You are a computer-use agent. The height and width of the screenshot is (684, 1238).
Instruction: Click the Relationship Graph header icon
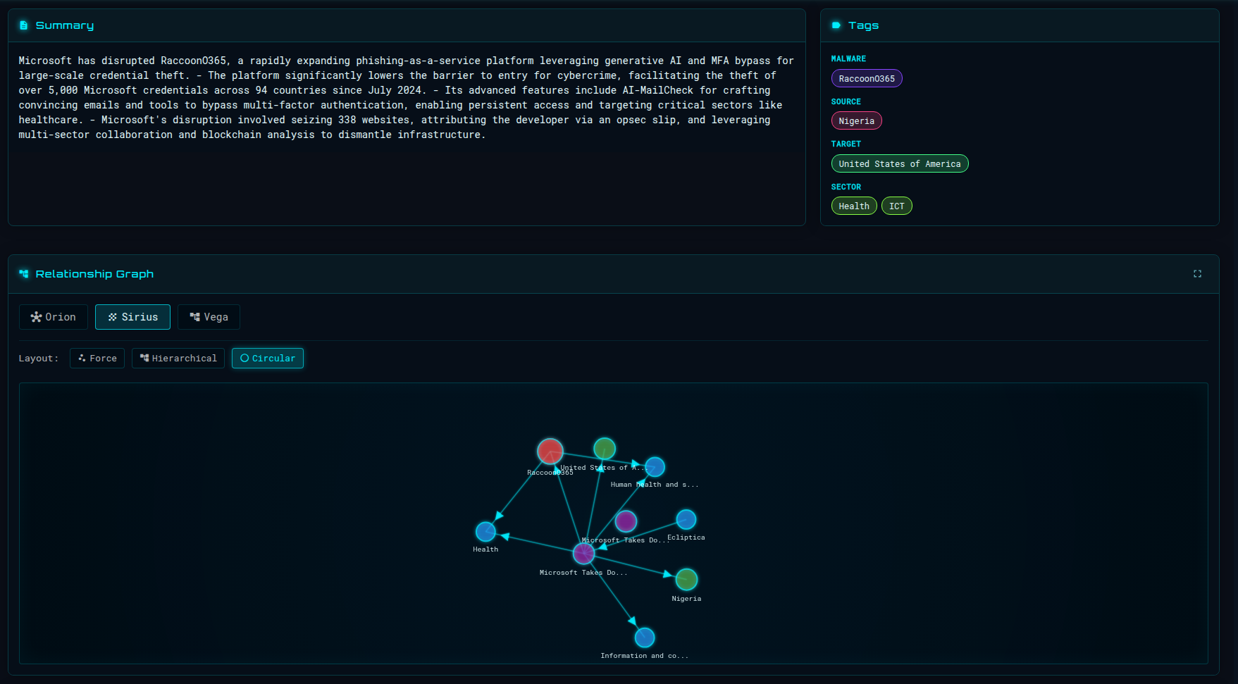(24, 274)
